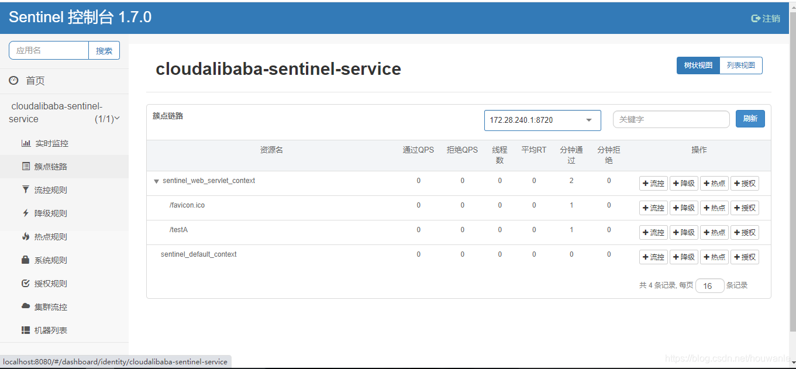
Task: Add 热点 rule for /testA
Action: pyautogui.click(x=714, y=233)
